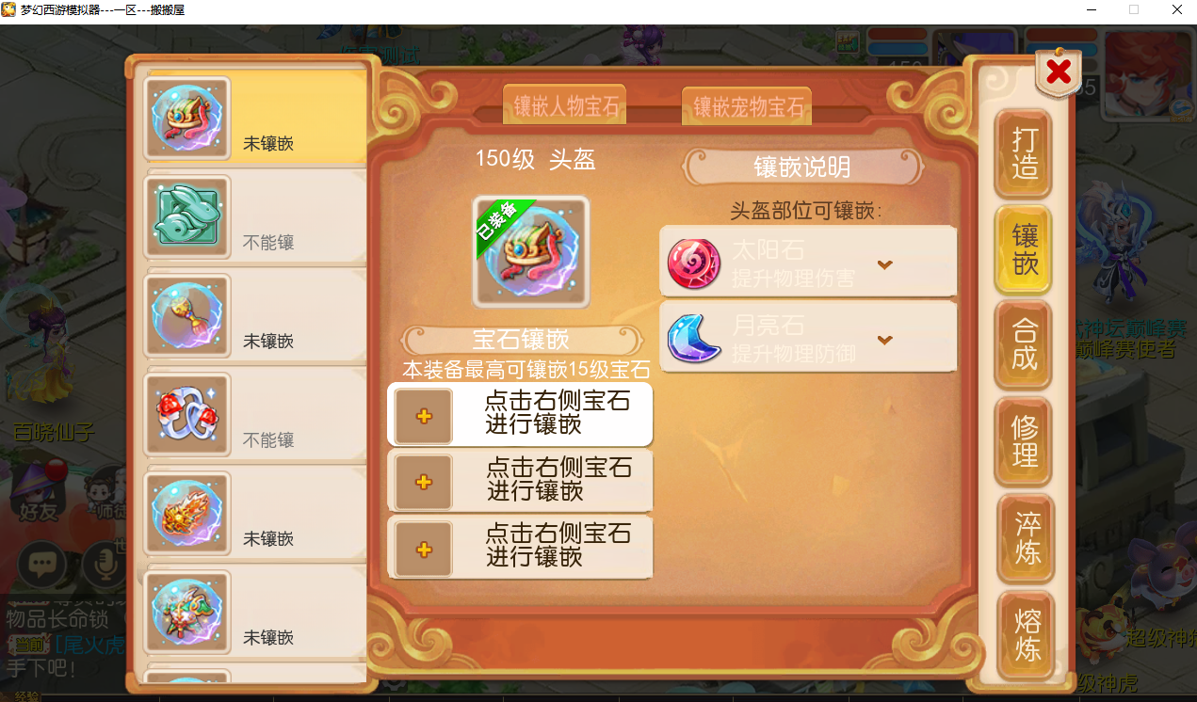
Task: Select the jade rabbit pendant item
Action: [186, 217]
